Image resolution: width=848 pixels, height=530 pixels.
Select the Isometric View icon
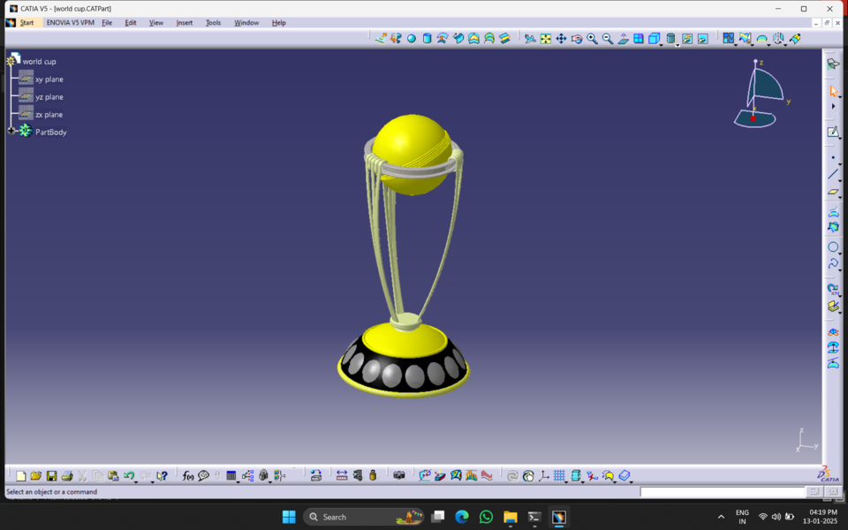tap(654, 39)
